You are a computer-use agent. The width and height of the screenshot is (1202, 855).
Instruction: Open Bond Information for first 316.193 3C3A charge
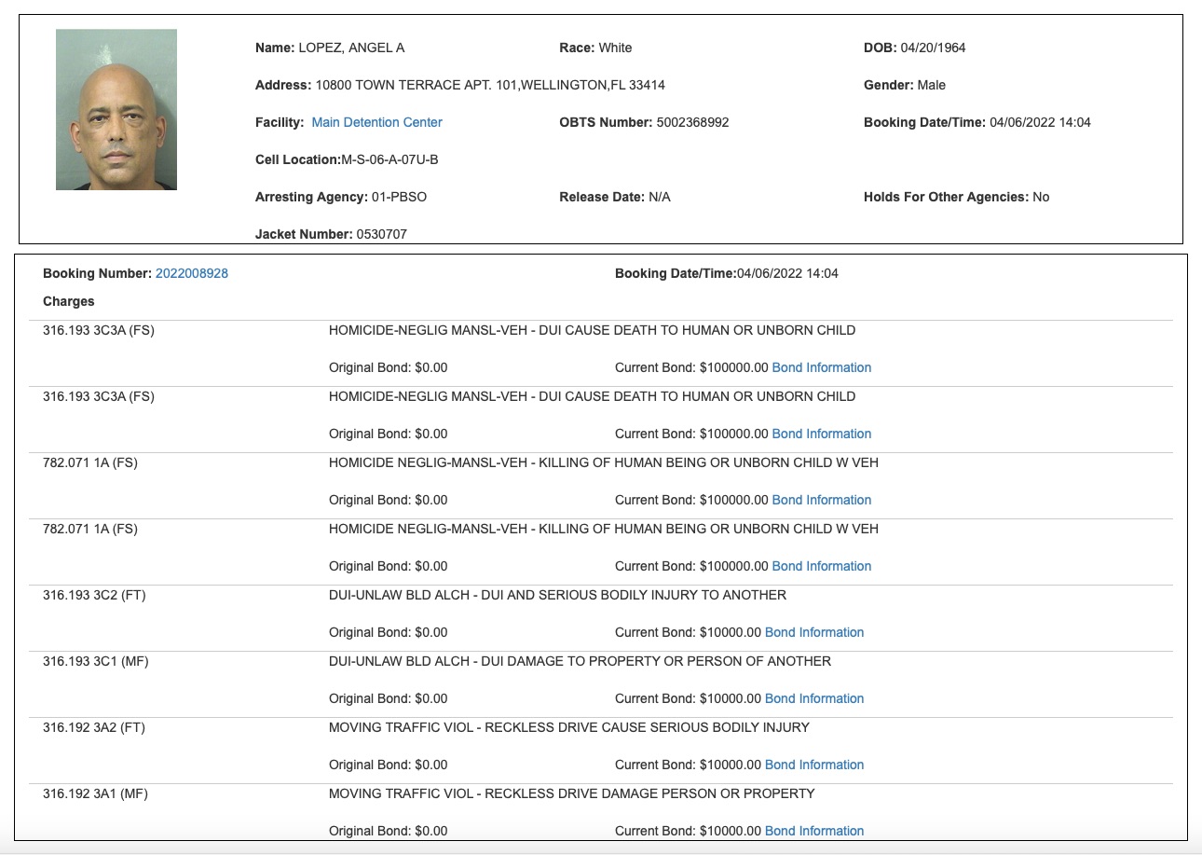(x=822, y=367)
